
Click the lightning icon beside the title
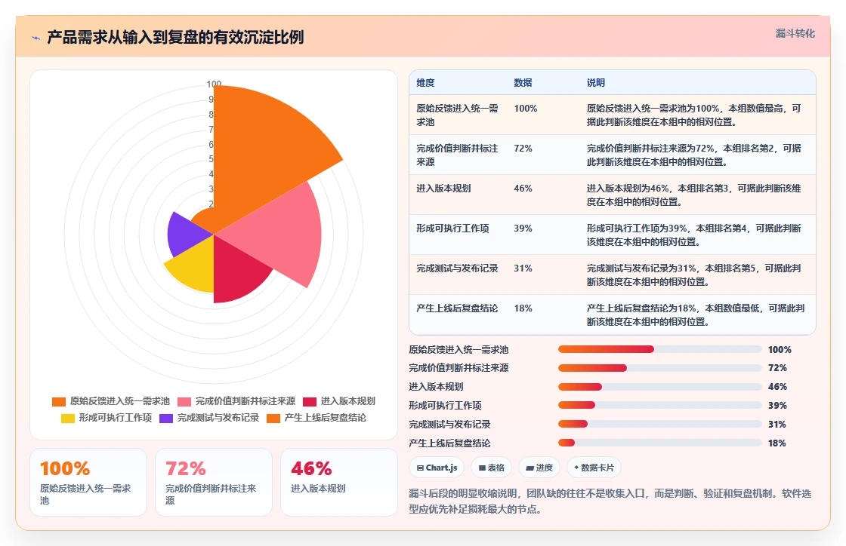(x=36, y=38)
